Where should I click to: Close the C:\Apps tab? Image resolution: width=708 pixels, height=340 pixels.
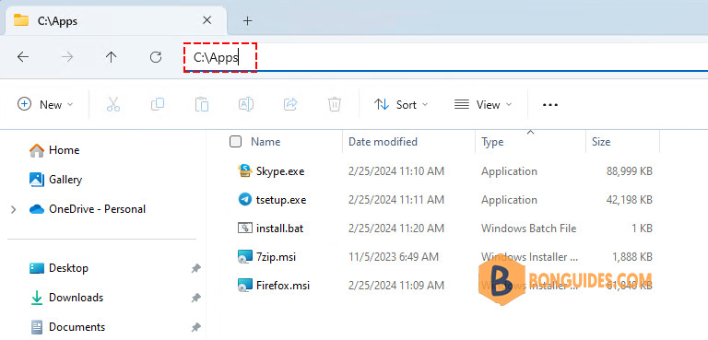click(x=206, y=20)
